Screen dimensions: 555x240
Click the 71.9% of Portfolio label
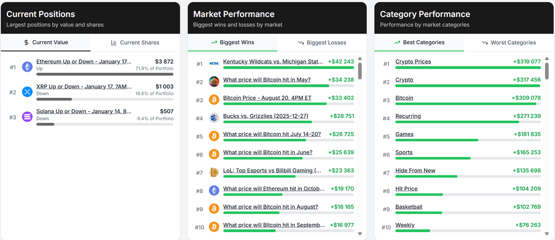point(154,68)
